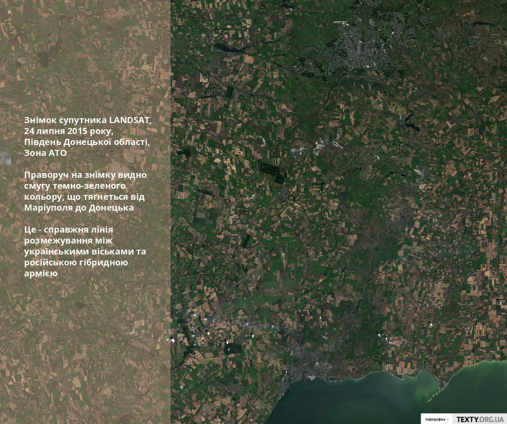Click the "Праворуч на знімку видно" line
The width and height of the screenshot is (507, 424).
(85, 175)
